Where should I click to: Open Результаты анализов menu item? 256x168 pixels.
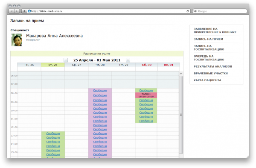coord(213,66)
